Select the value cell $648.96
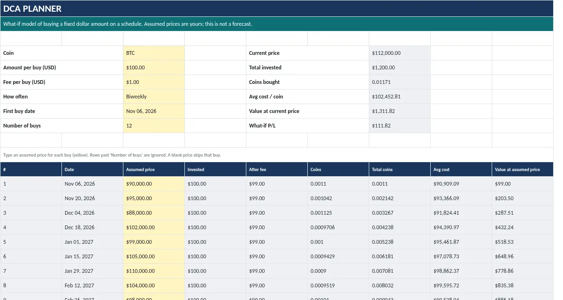The width and height of the screenshot is (563, 300). pyautogui.click(x=523, y=256)
